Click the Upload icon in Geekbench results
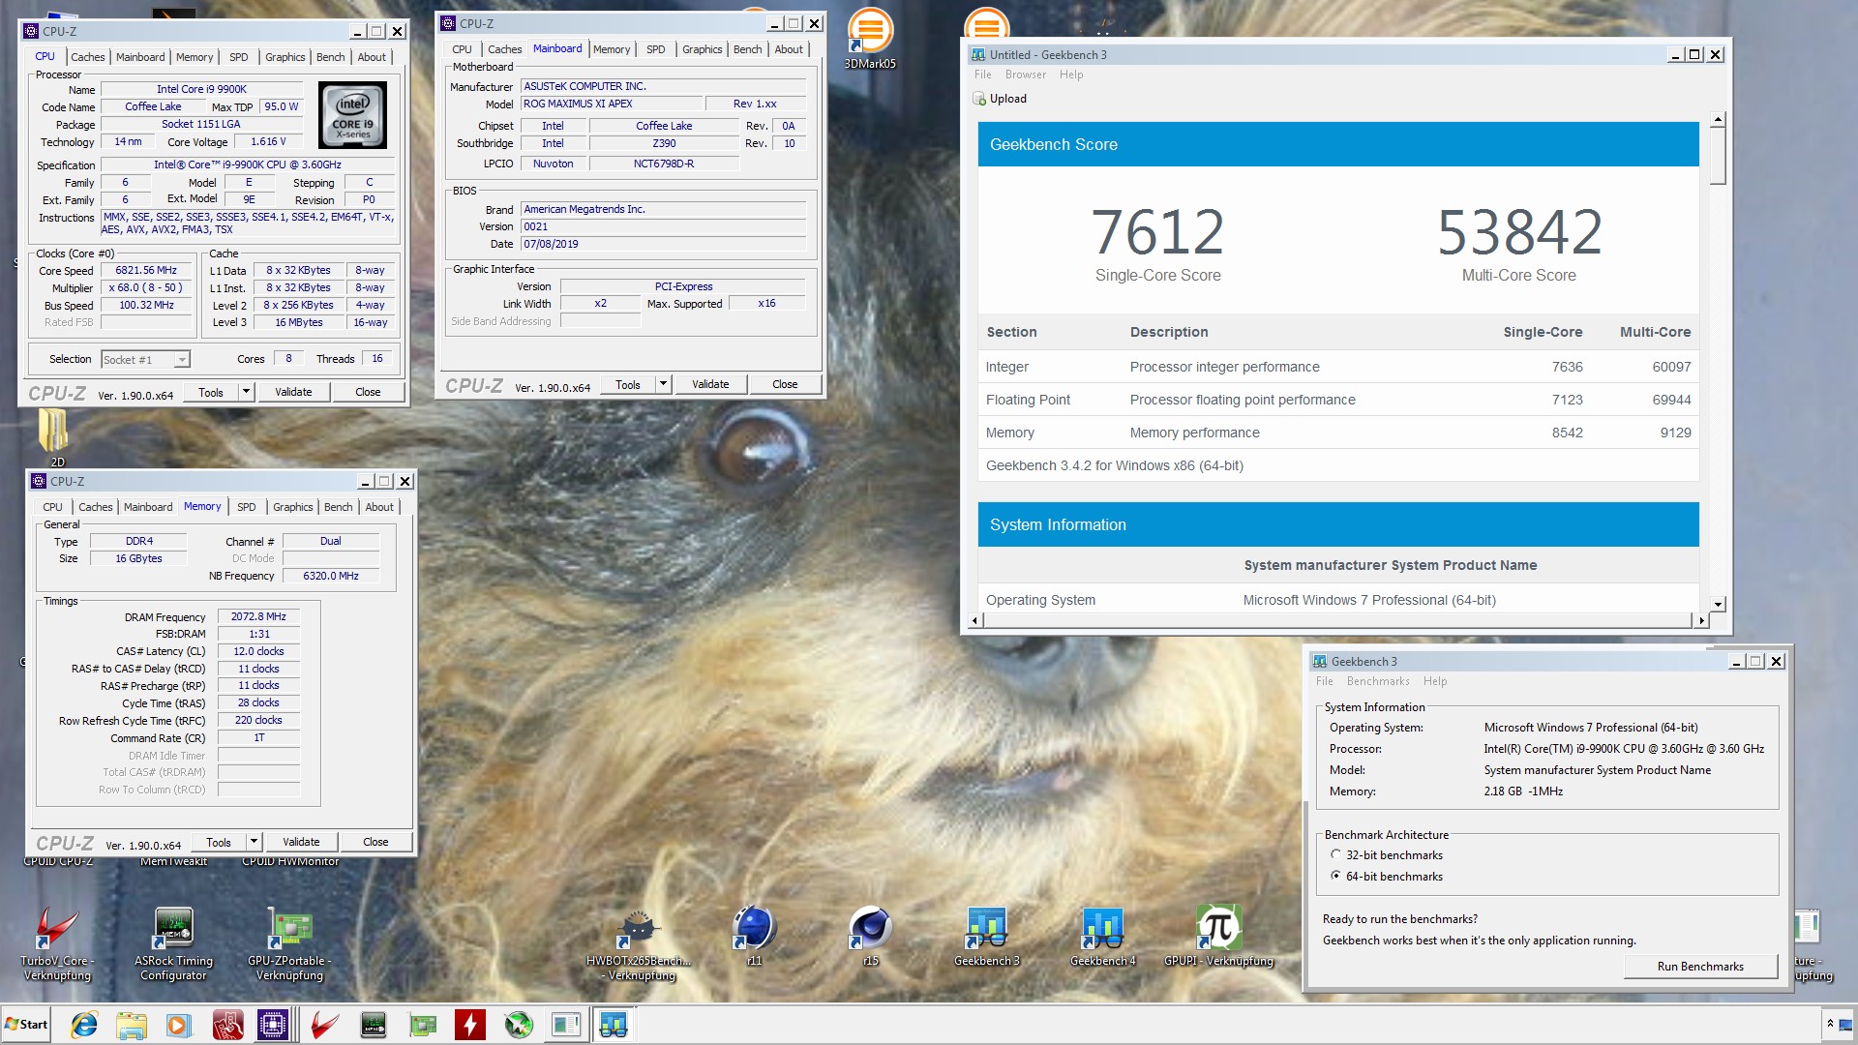 click(979, 99)
